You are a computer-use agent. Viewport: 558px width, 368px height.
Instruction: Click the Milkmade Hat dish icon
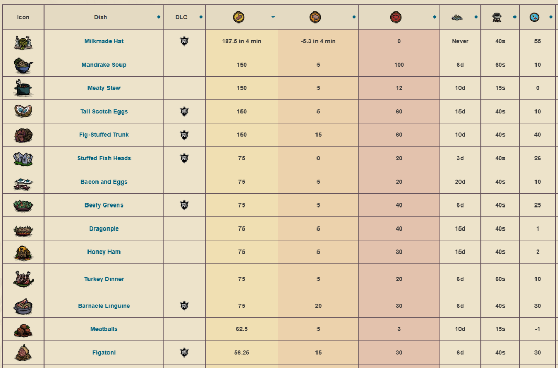23,41
